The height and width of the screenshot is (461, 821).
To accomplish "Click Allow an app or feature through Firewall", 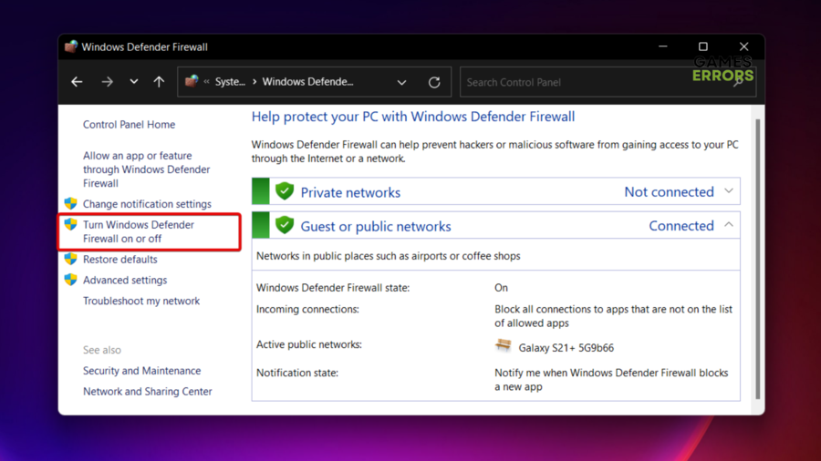I will 146,169.
